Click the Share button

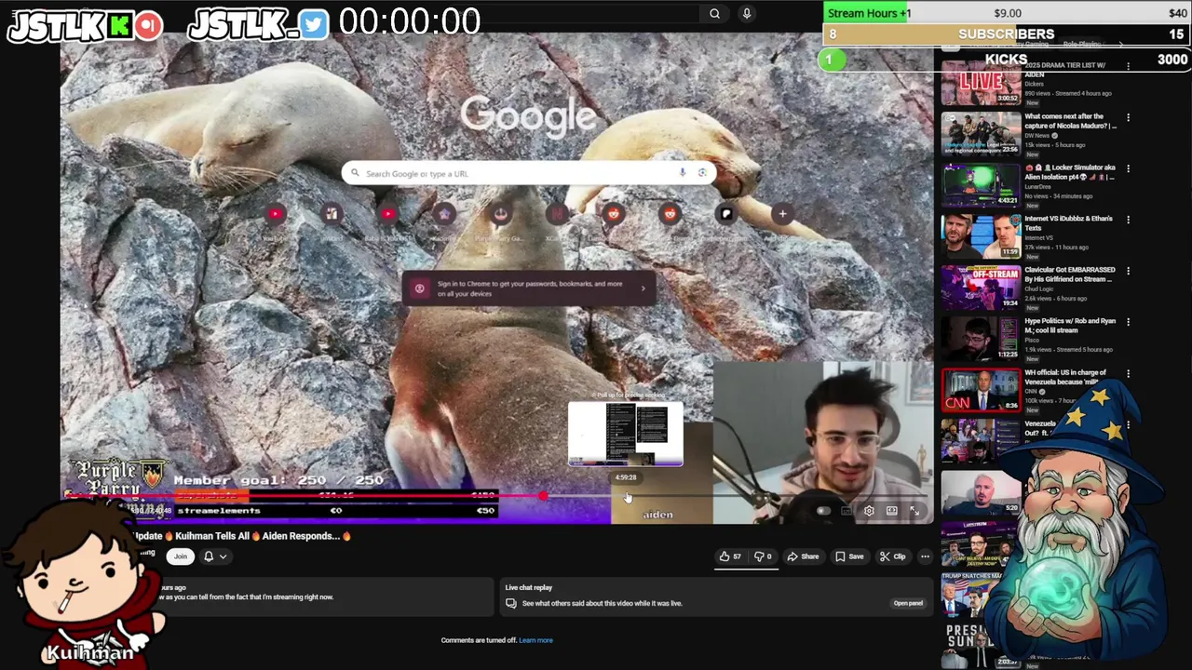click(x=803, y=556)
